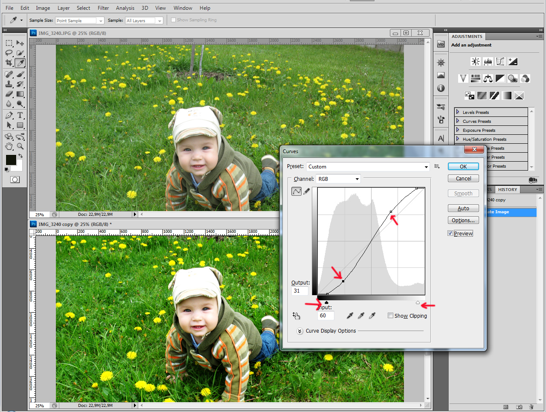
Task: Select the Dodge tool
Action: pyautogui.click(x=20, y=104)
